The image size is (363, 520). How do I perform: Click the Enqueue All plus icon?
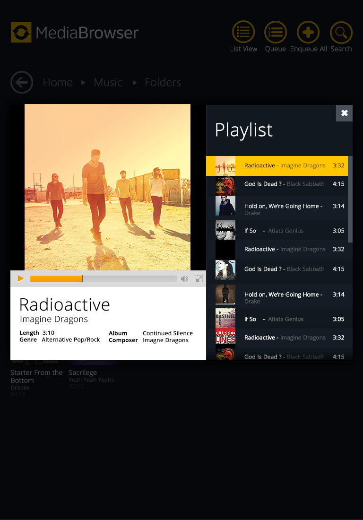click(308, 32)
